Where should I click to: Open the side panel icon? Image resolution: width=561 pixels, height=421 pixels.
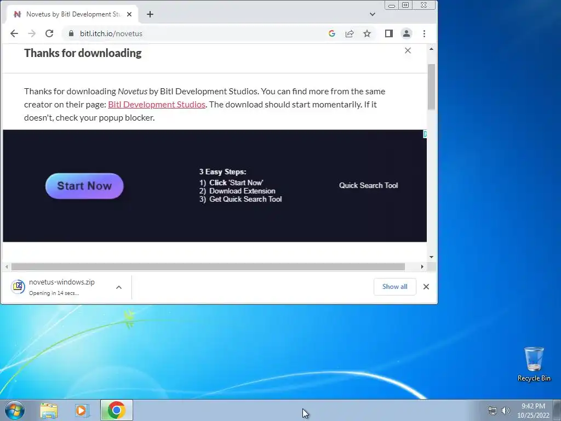pos(389,33)
